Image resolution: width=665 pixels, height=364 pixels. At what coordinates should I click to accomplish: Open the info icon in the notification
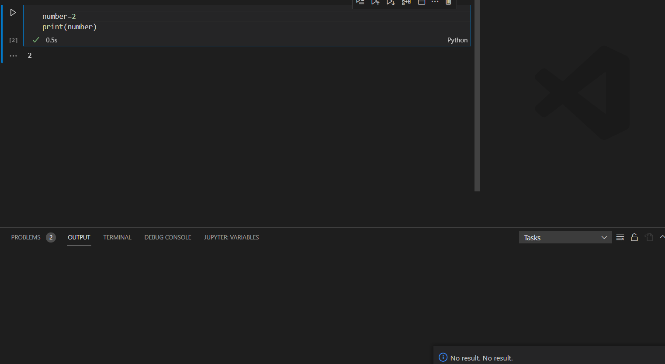point(443,357)
